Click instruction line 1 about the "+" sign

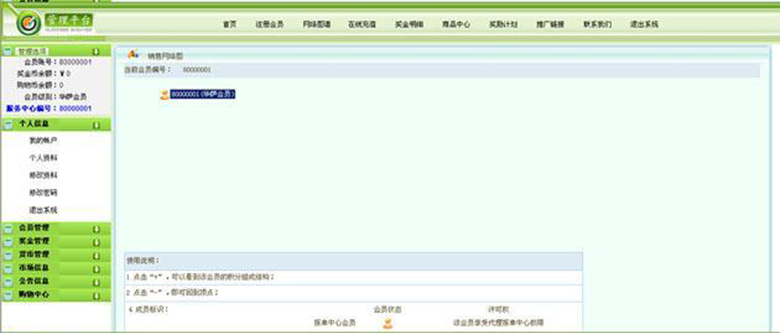[x=200, y=277]
